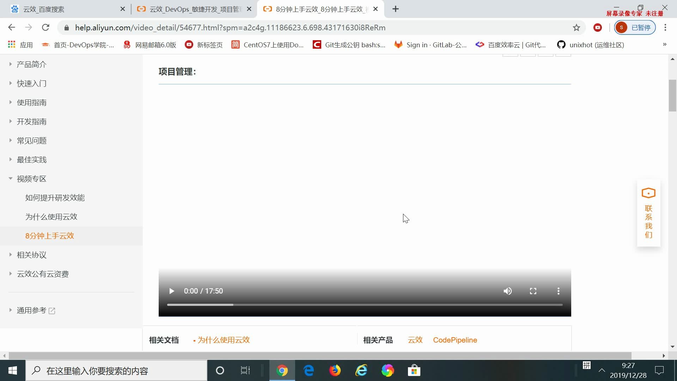Viewport: 677px width, 381px height.
Task: Click the play button to start video
Action: coord(172,291)
